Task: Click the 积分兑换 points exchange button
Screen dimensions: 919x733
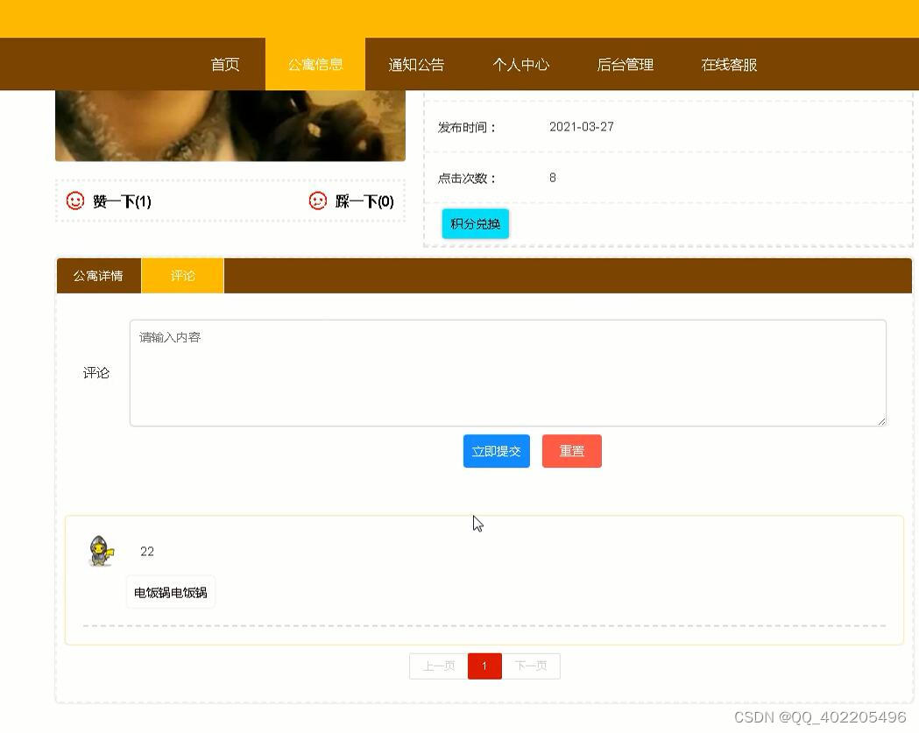Action: point(474,223)
